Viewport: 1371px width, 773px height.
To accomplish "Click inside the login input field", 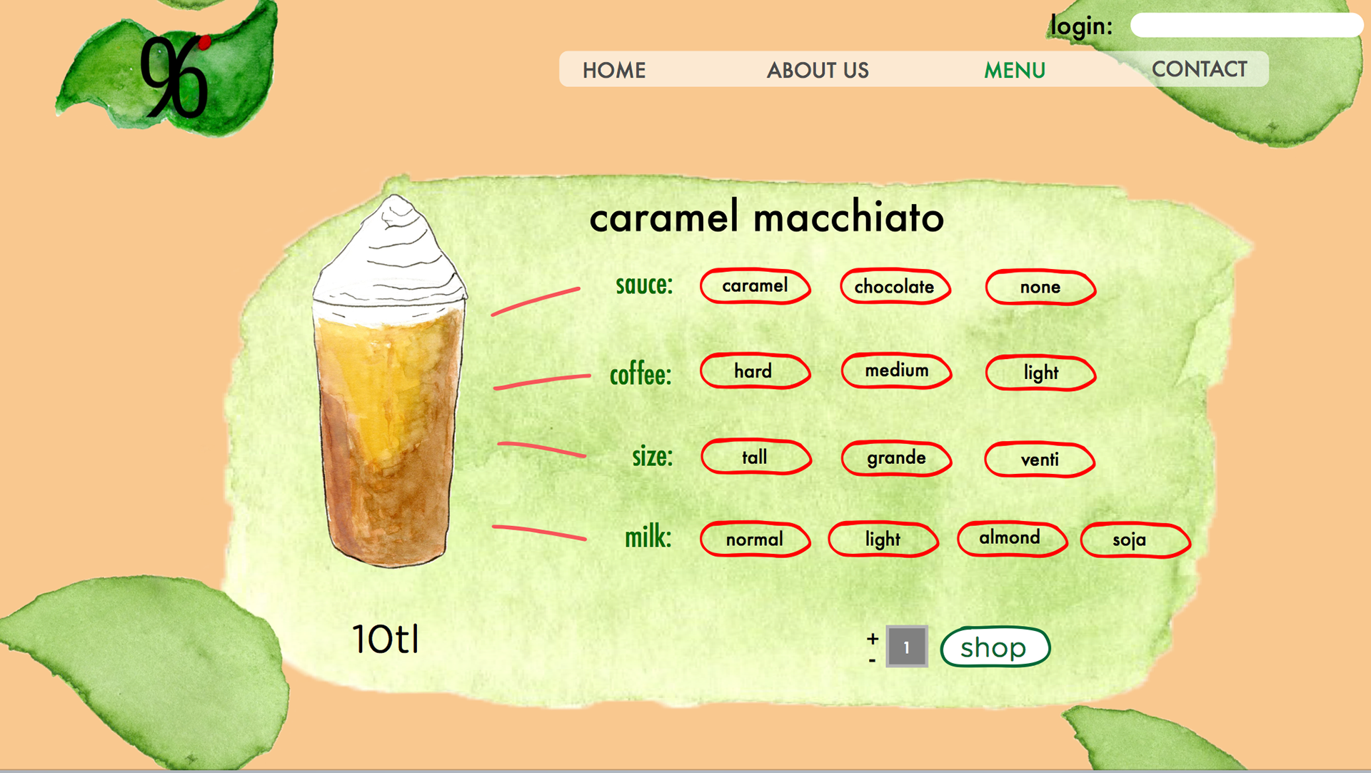I will click(x=1245, y=26).
